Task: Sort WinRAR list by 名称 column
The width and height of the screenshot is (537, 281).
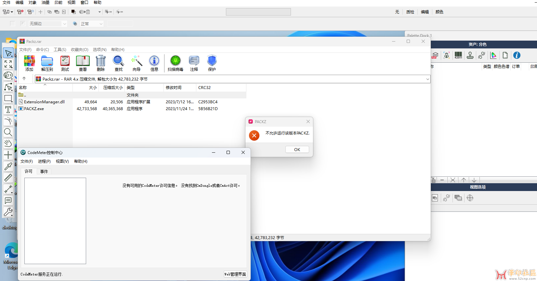Action: [x=45, y=88]
